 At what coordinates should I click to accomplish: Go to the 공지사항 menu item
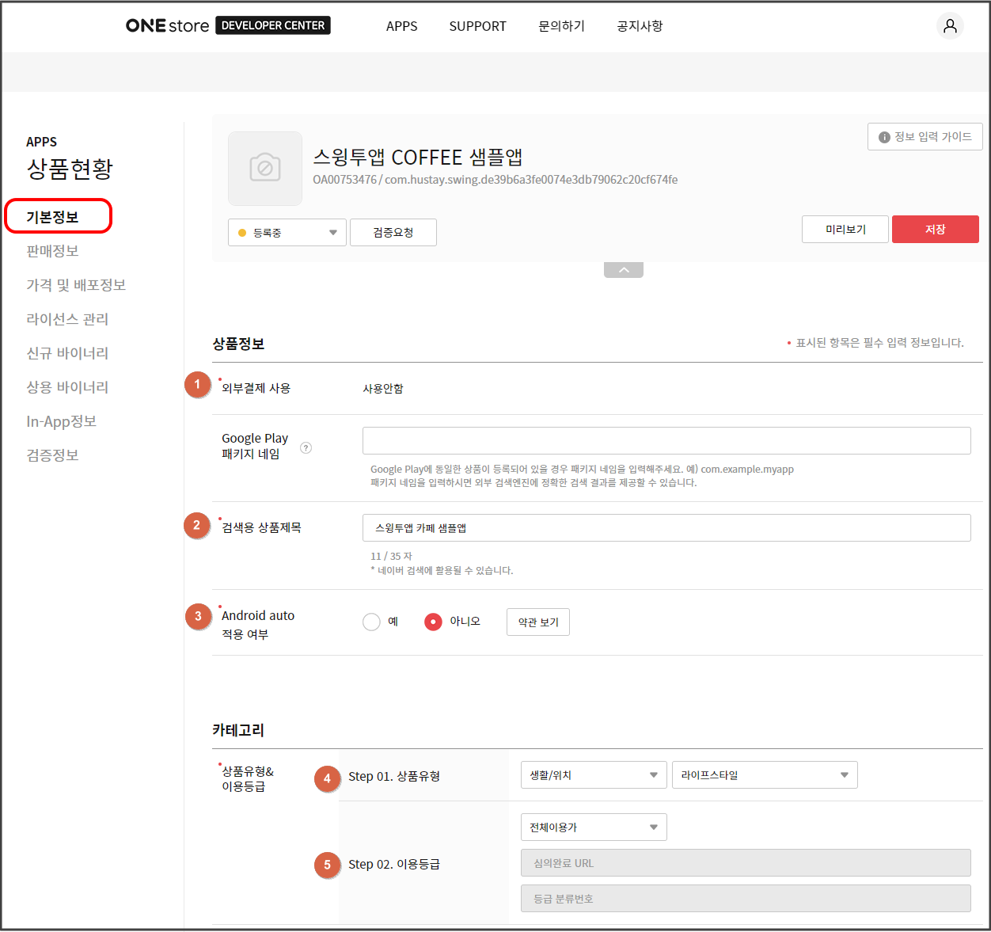tap(640, 25)
